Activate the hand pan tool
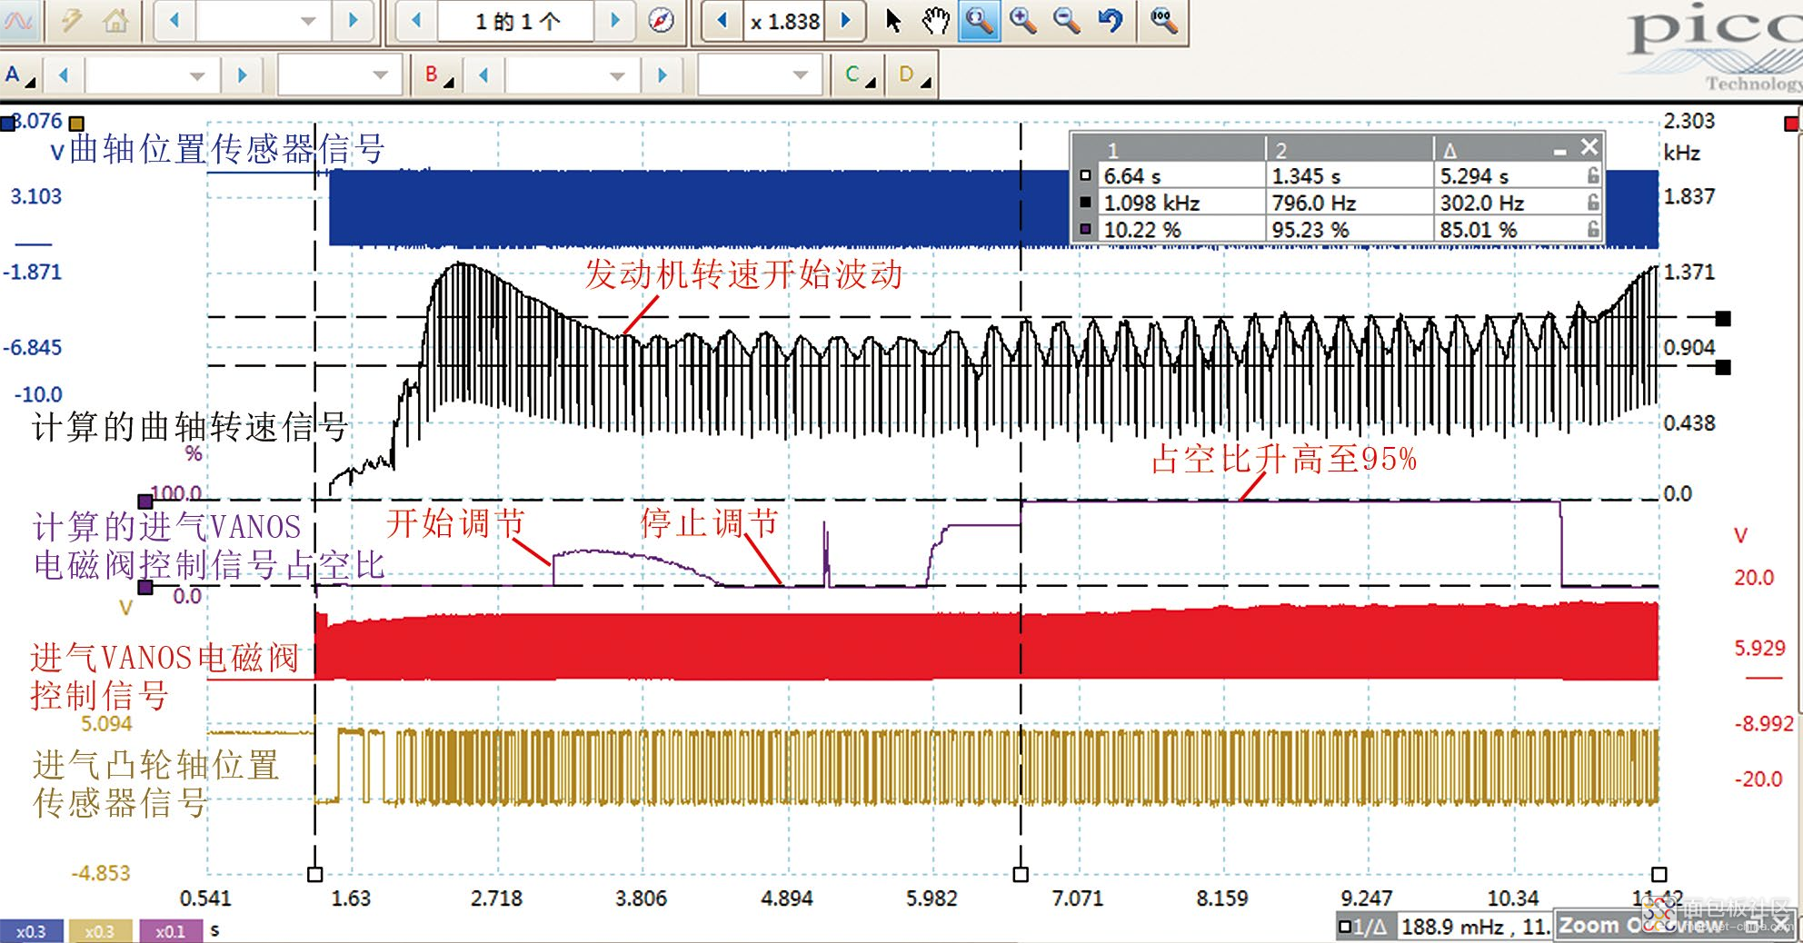 [935, 20]
